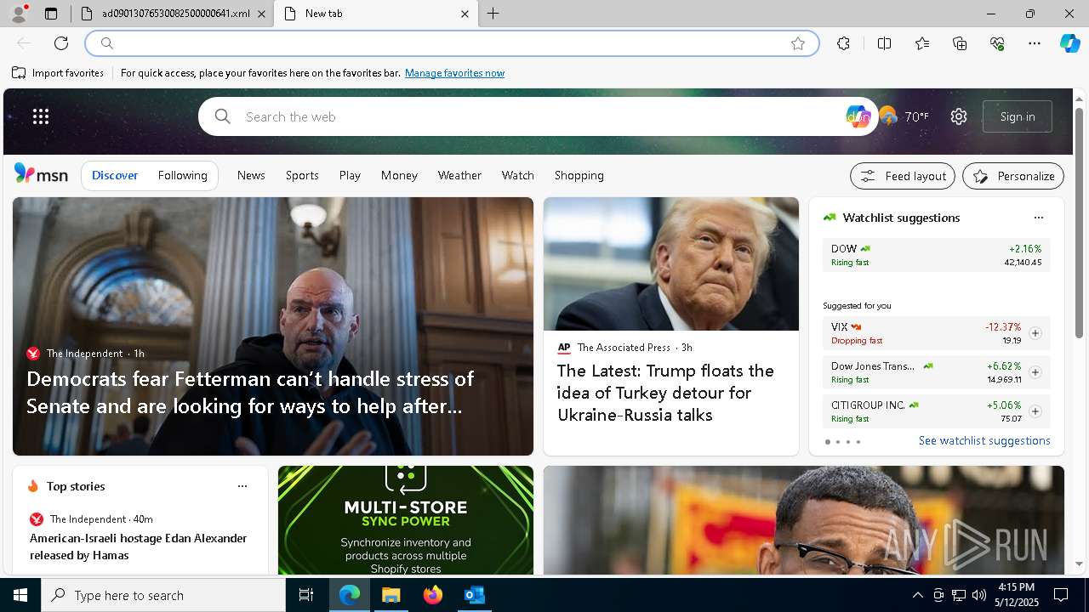Screen dimensions: 1089x612
Task: Add Dow Jones Transportation to watchlist
Action: (1035, 372)
